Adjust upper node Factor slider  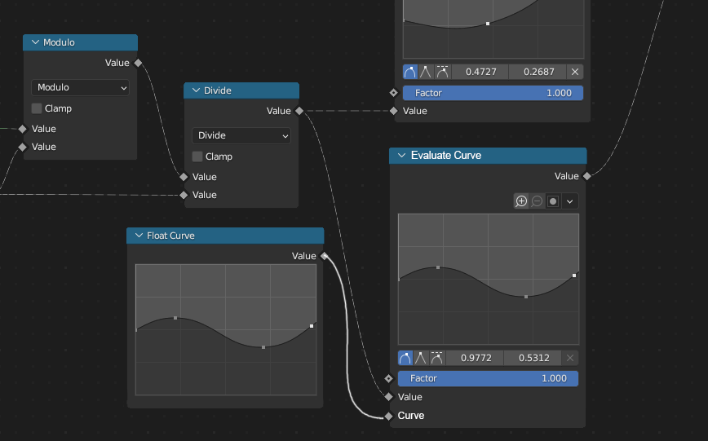pos(493,93)
